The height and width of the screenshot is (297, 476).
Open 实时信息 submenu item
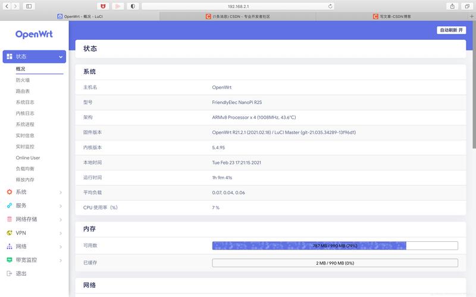click(x=25, y=135)
